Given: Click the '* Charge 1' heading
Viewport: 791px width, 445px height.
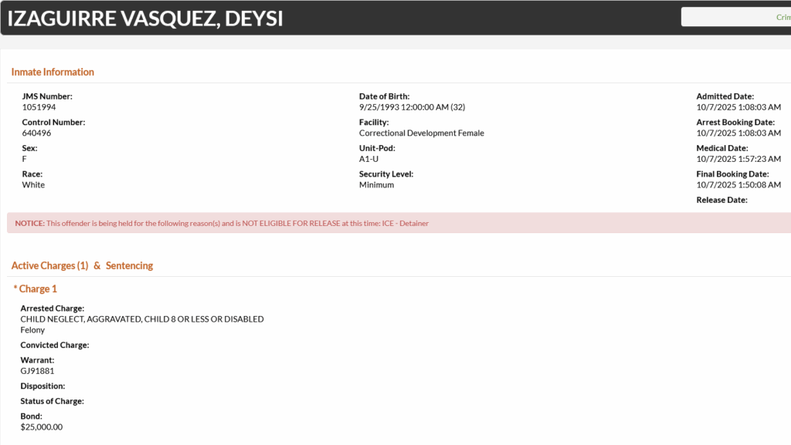Looking at the screenshot, I should pyautogui.click(x=36, y=288).
